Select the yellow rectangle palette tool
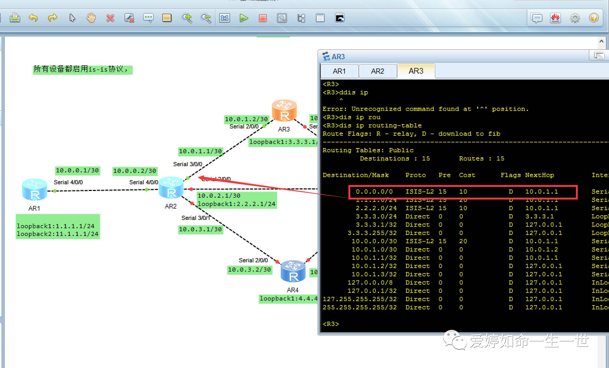The image size is (609, 368). [167, 18]
